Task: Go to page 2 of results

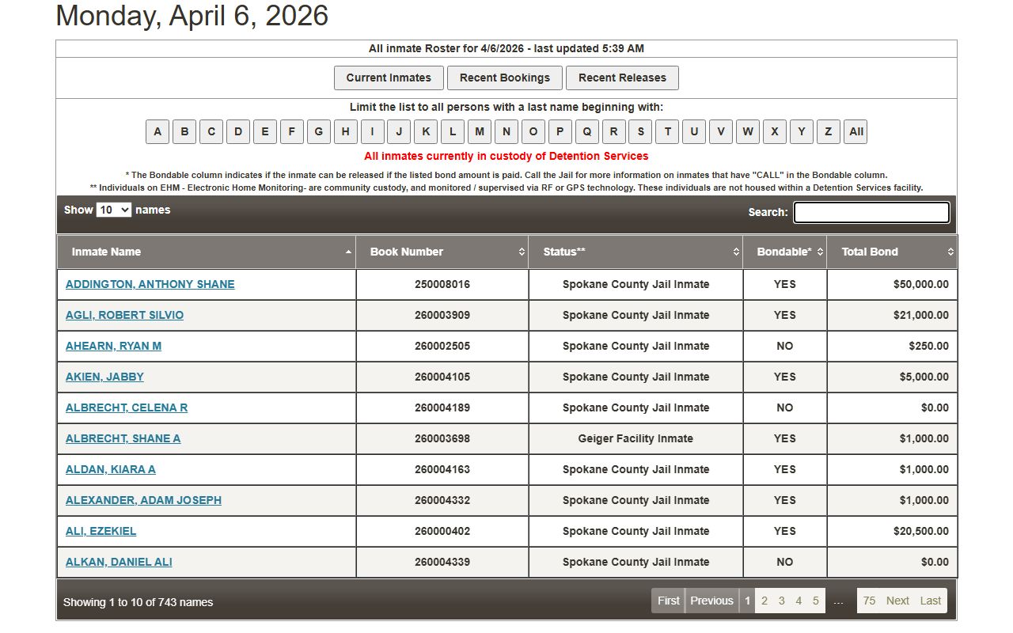Action: (x=764, y=601)
